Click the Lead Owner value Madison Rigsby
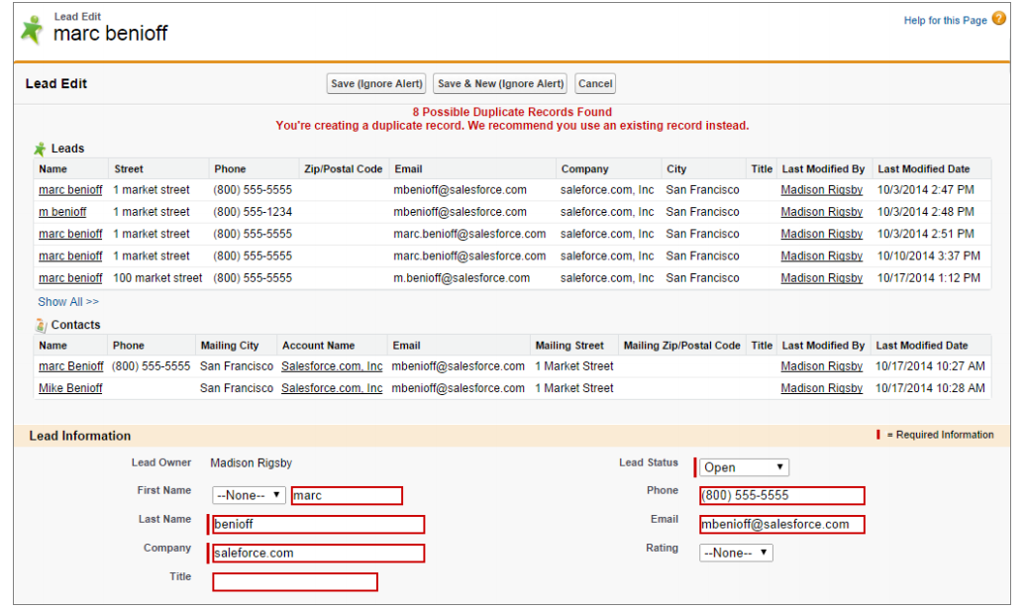 (x=251, y=463)
